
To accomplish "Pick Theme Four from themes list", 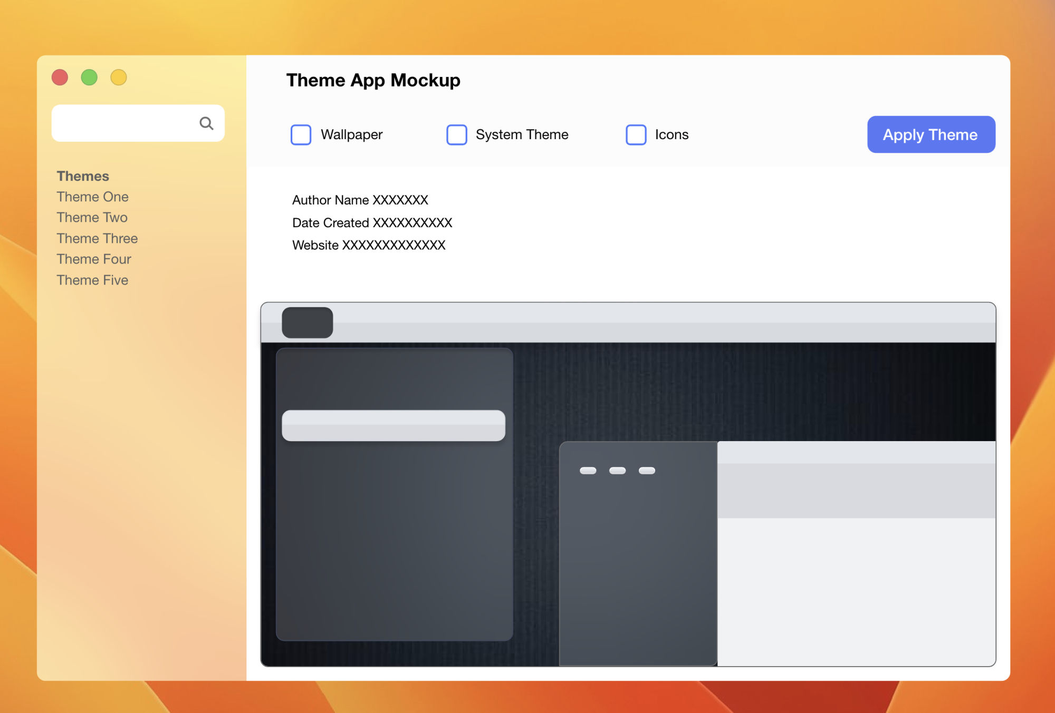I will pos(94,259).
